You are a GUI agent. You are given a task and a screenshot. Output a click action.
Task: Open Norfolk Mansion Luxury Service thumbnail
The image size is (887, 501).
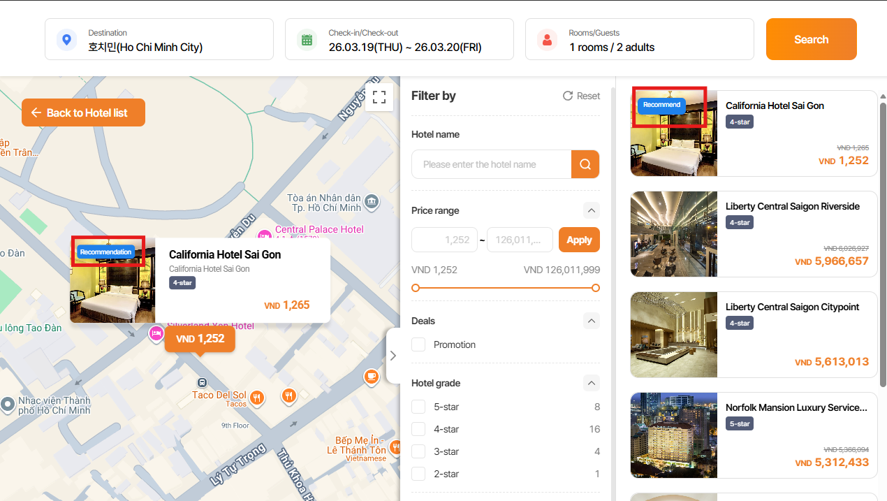coord(674,435)
